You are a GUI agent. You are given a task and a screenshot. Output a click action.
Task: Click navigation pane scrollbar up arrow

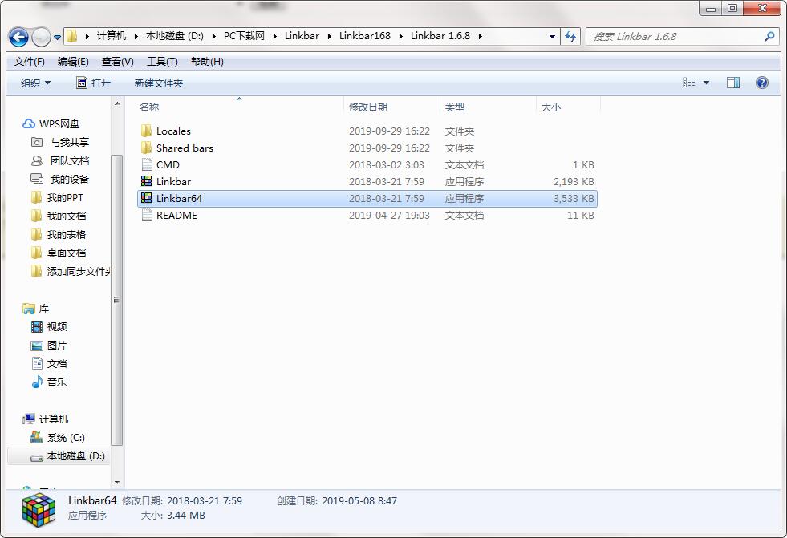(x=117, y=103)
